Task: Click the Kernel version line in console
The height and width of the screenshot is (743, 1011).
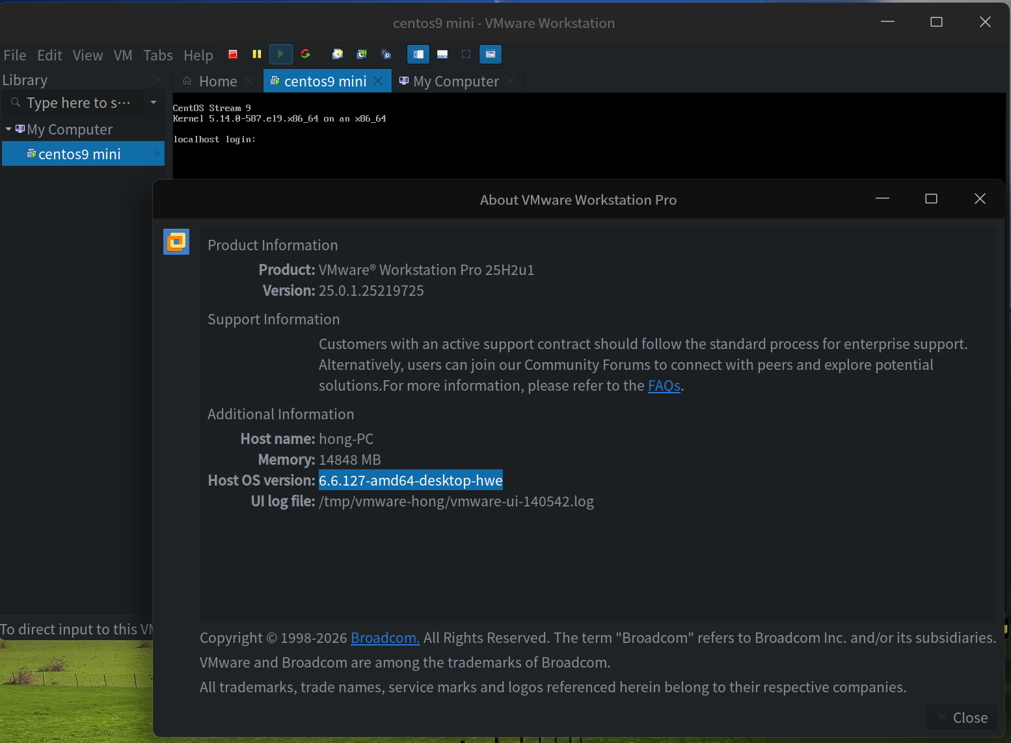Action: [x=280, y=118]
